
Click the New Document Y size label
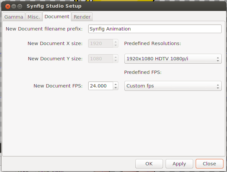(55, 59)
